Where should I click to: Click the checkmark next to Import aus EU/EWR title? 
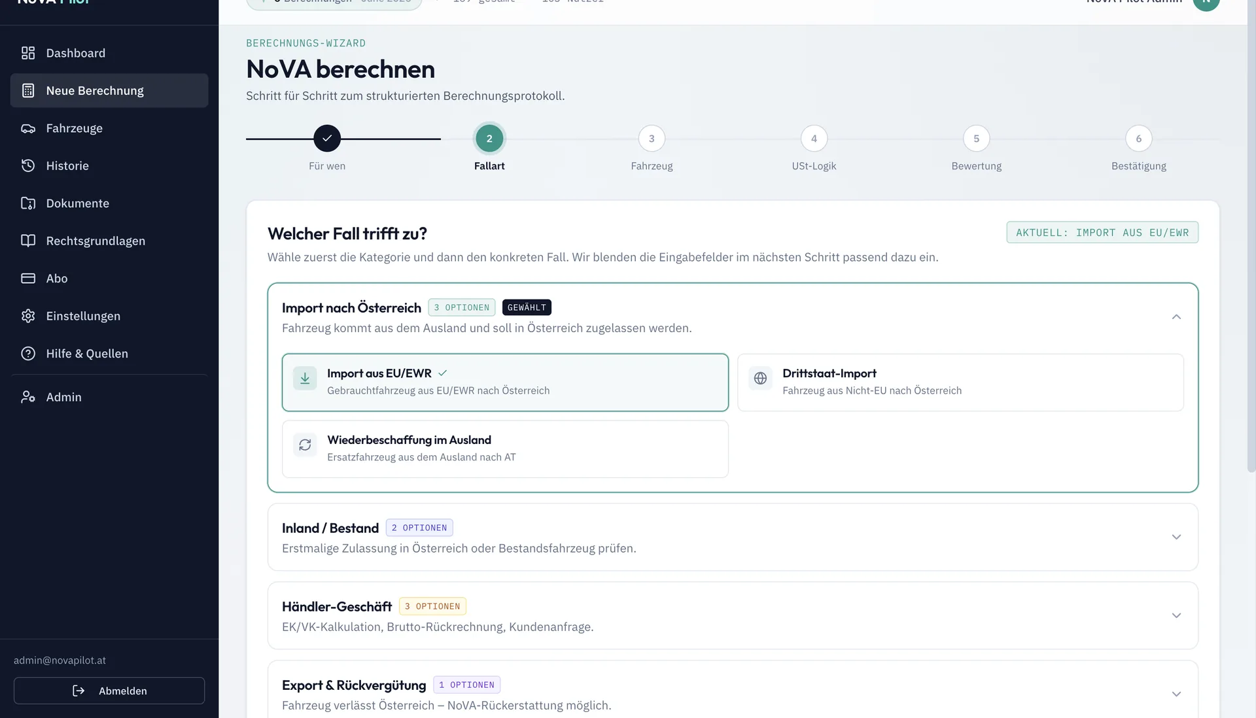tap(443, 373)
